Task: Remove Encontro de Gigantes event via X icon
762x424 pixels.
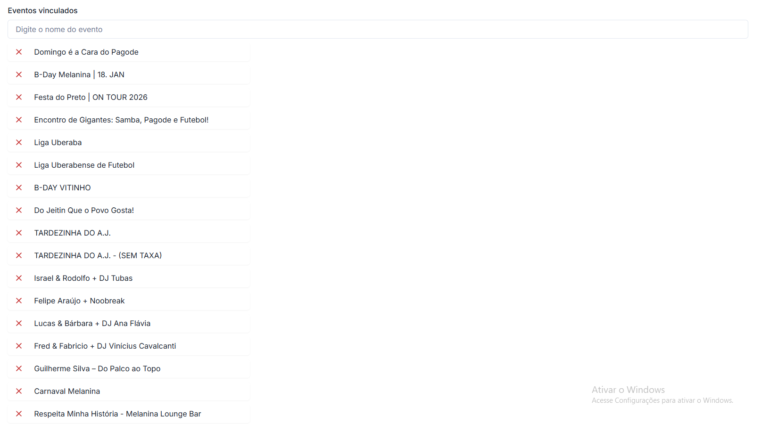Action: coord(19,120)
